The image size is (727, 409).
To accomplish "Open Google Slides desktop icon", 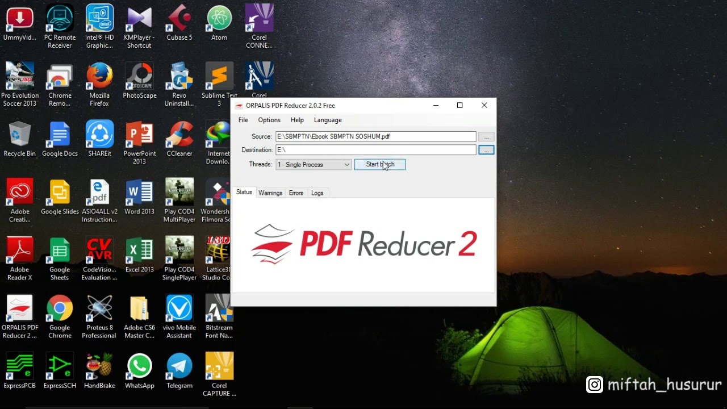I will coord(60,197).
